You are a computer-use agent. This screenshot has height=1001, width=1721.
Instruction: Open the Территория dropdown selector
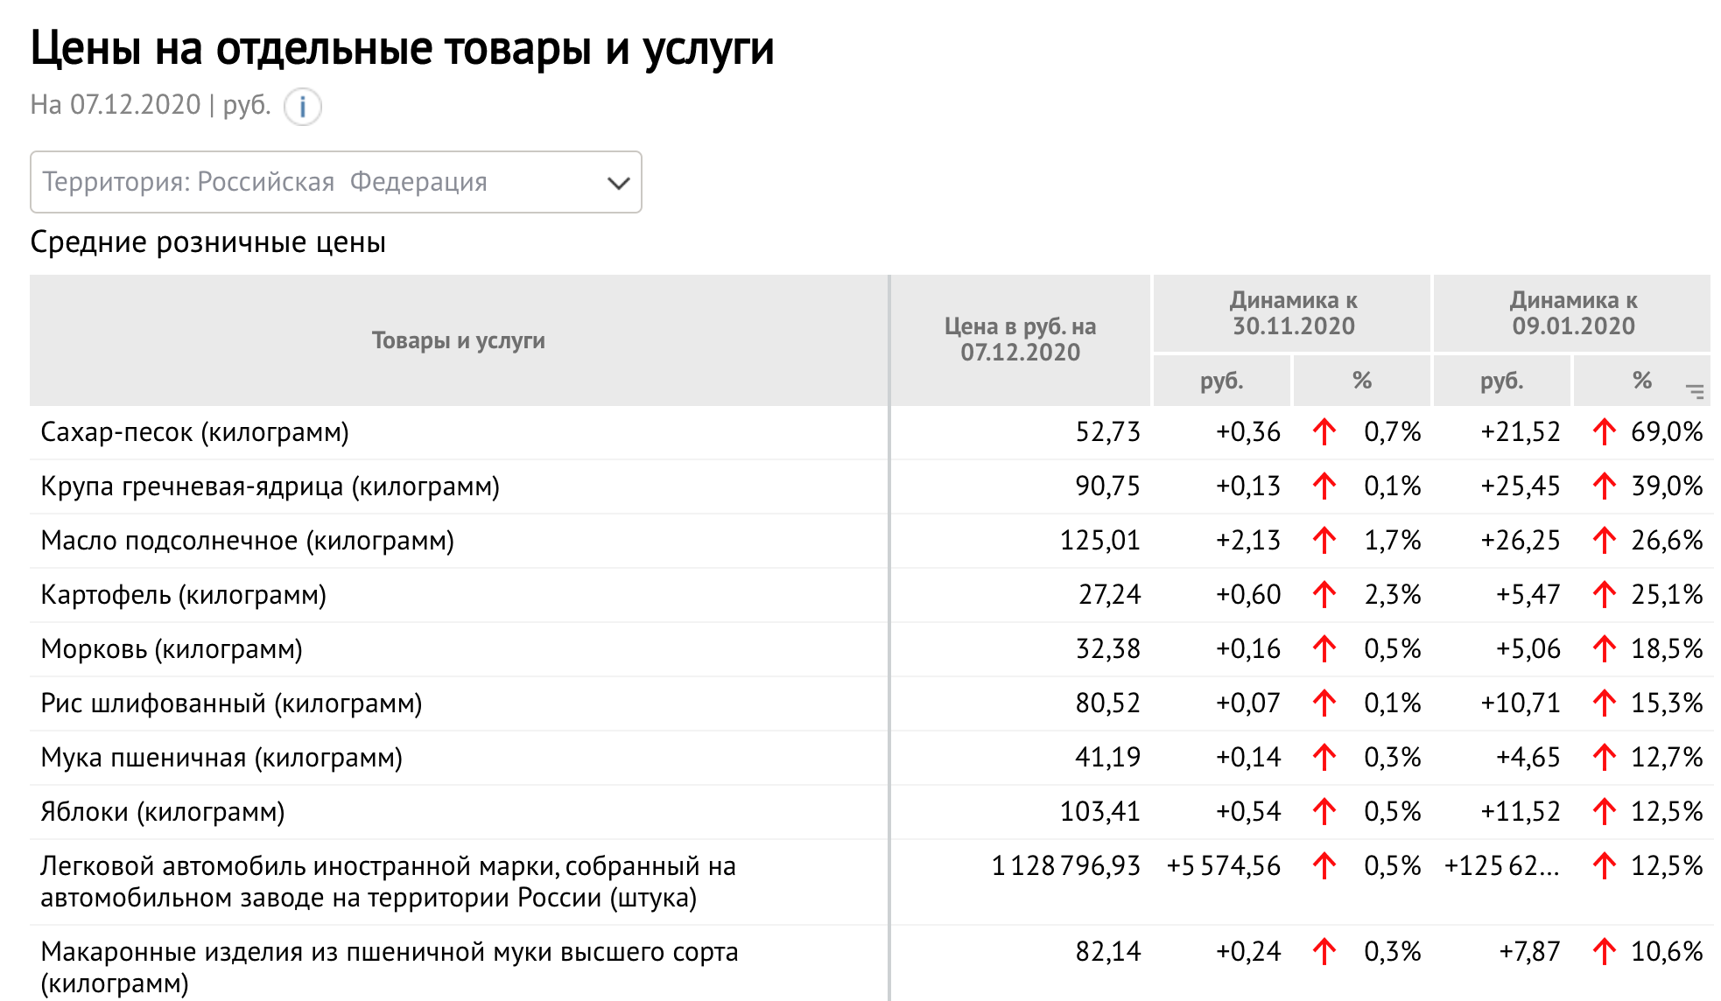[x=335, y=182]
